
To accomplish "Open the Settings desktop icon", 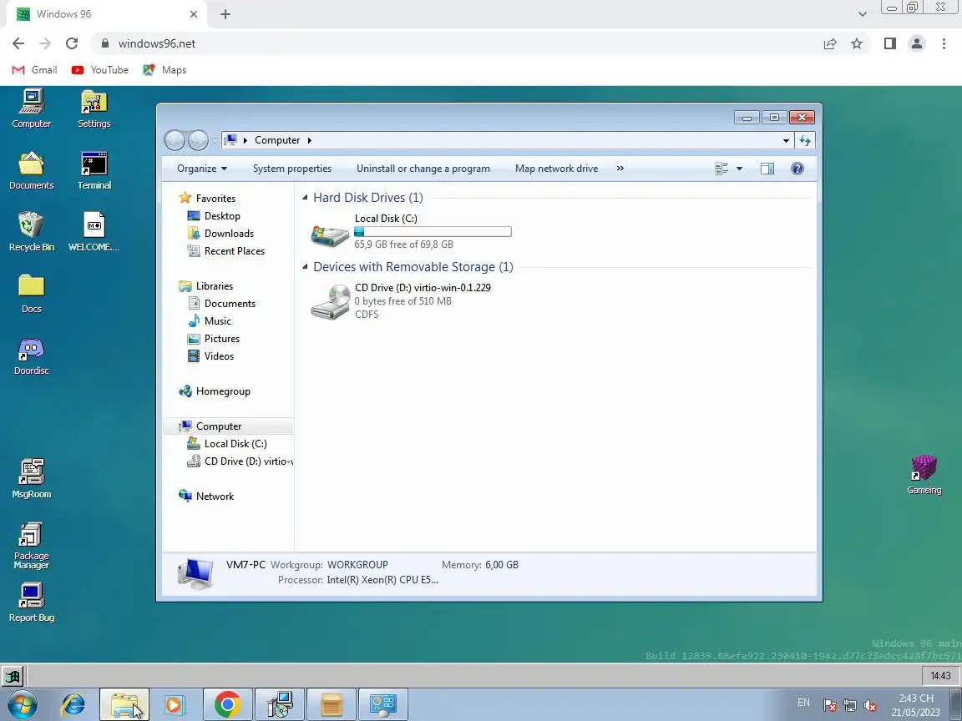I will click(94, 108).
